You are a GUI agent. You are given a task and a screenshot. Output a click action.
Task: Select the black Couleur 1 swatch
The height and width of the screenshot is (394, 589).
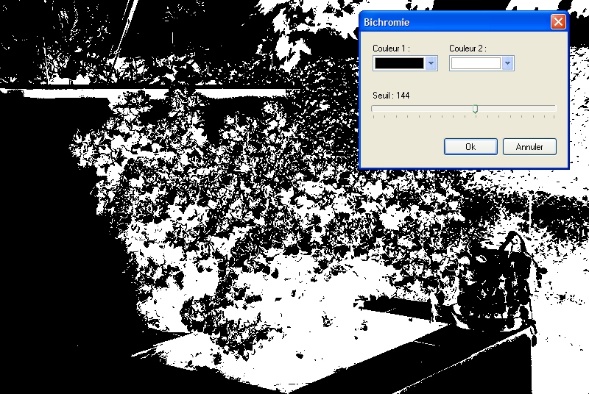[x=399, y=63]
